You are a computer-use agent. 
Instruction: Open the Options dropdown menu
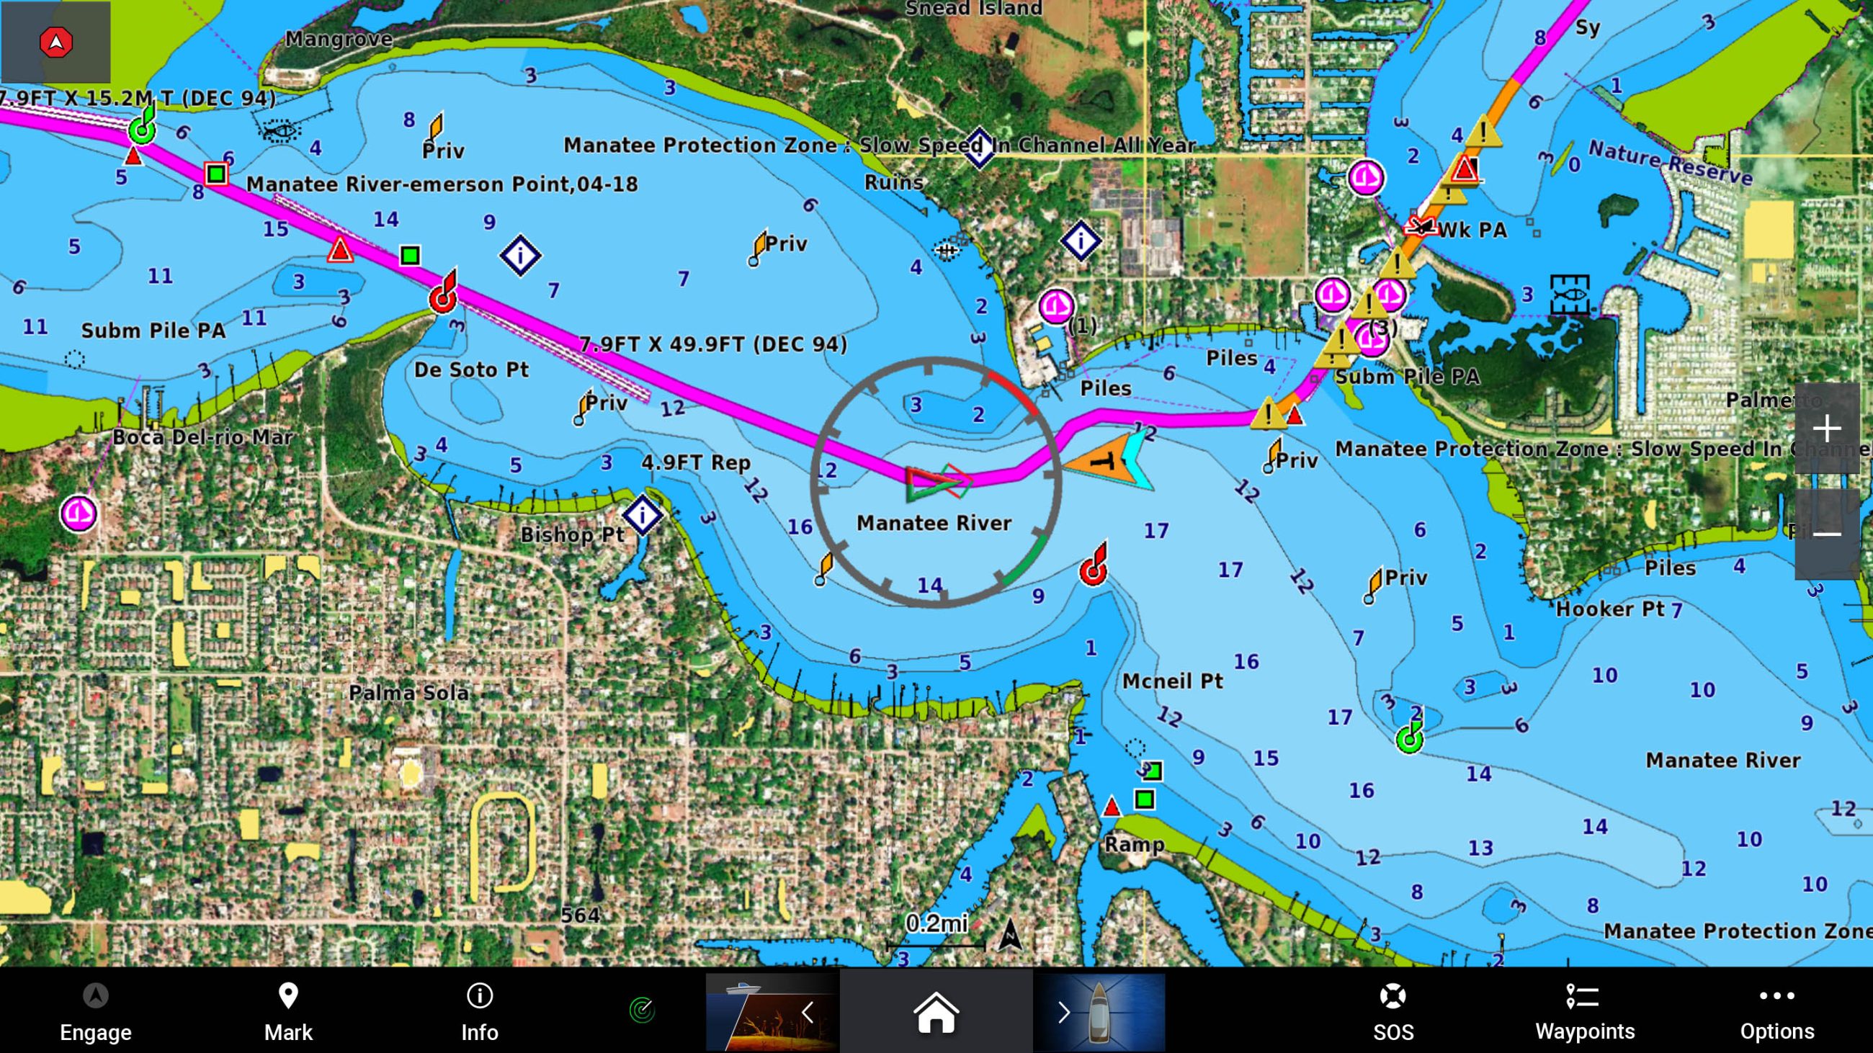[1778, 1013]
